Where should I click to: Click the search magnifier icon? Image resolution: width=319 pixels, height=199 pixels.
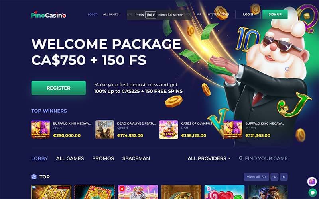(x=241, y=158)
